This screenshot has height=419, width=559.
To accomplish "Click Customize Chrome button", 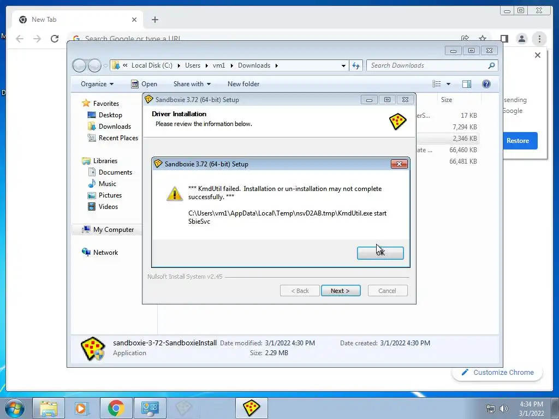I will (x=498, y=373).
